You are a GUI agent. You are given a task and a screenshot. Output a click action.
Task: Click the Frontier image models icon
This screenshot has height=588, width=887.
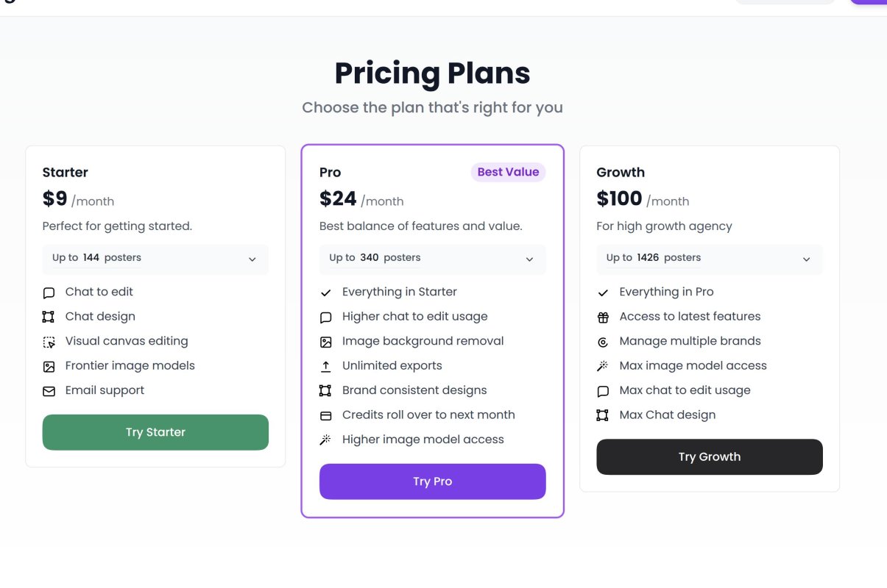click(x=49, y=366)
